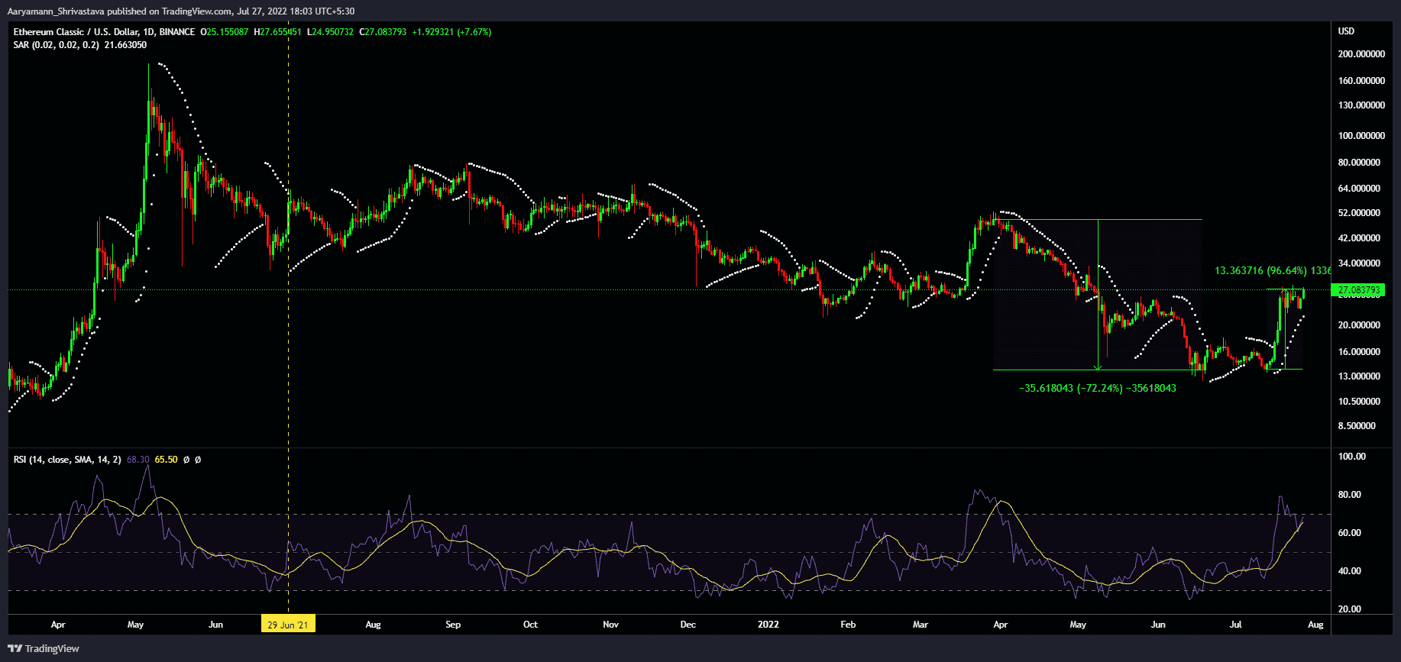Viewport: 1401px width, 662px height.
Task: Select the RSI (14, close, SMA, 14, 2) legend
Action: coord(67,460)
